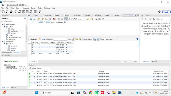Open find panel magnifier in editor toolbar

pos(96,19)
